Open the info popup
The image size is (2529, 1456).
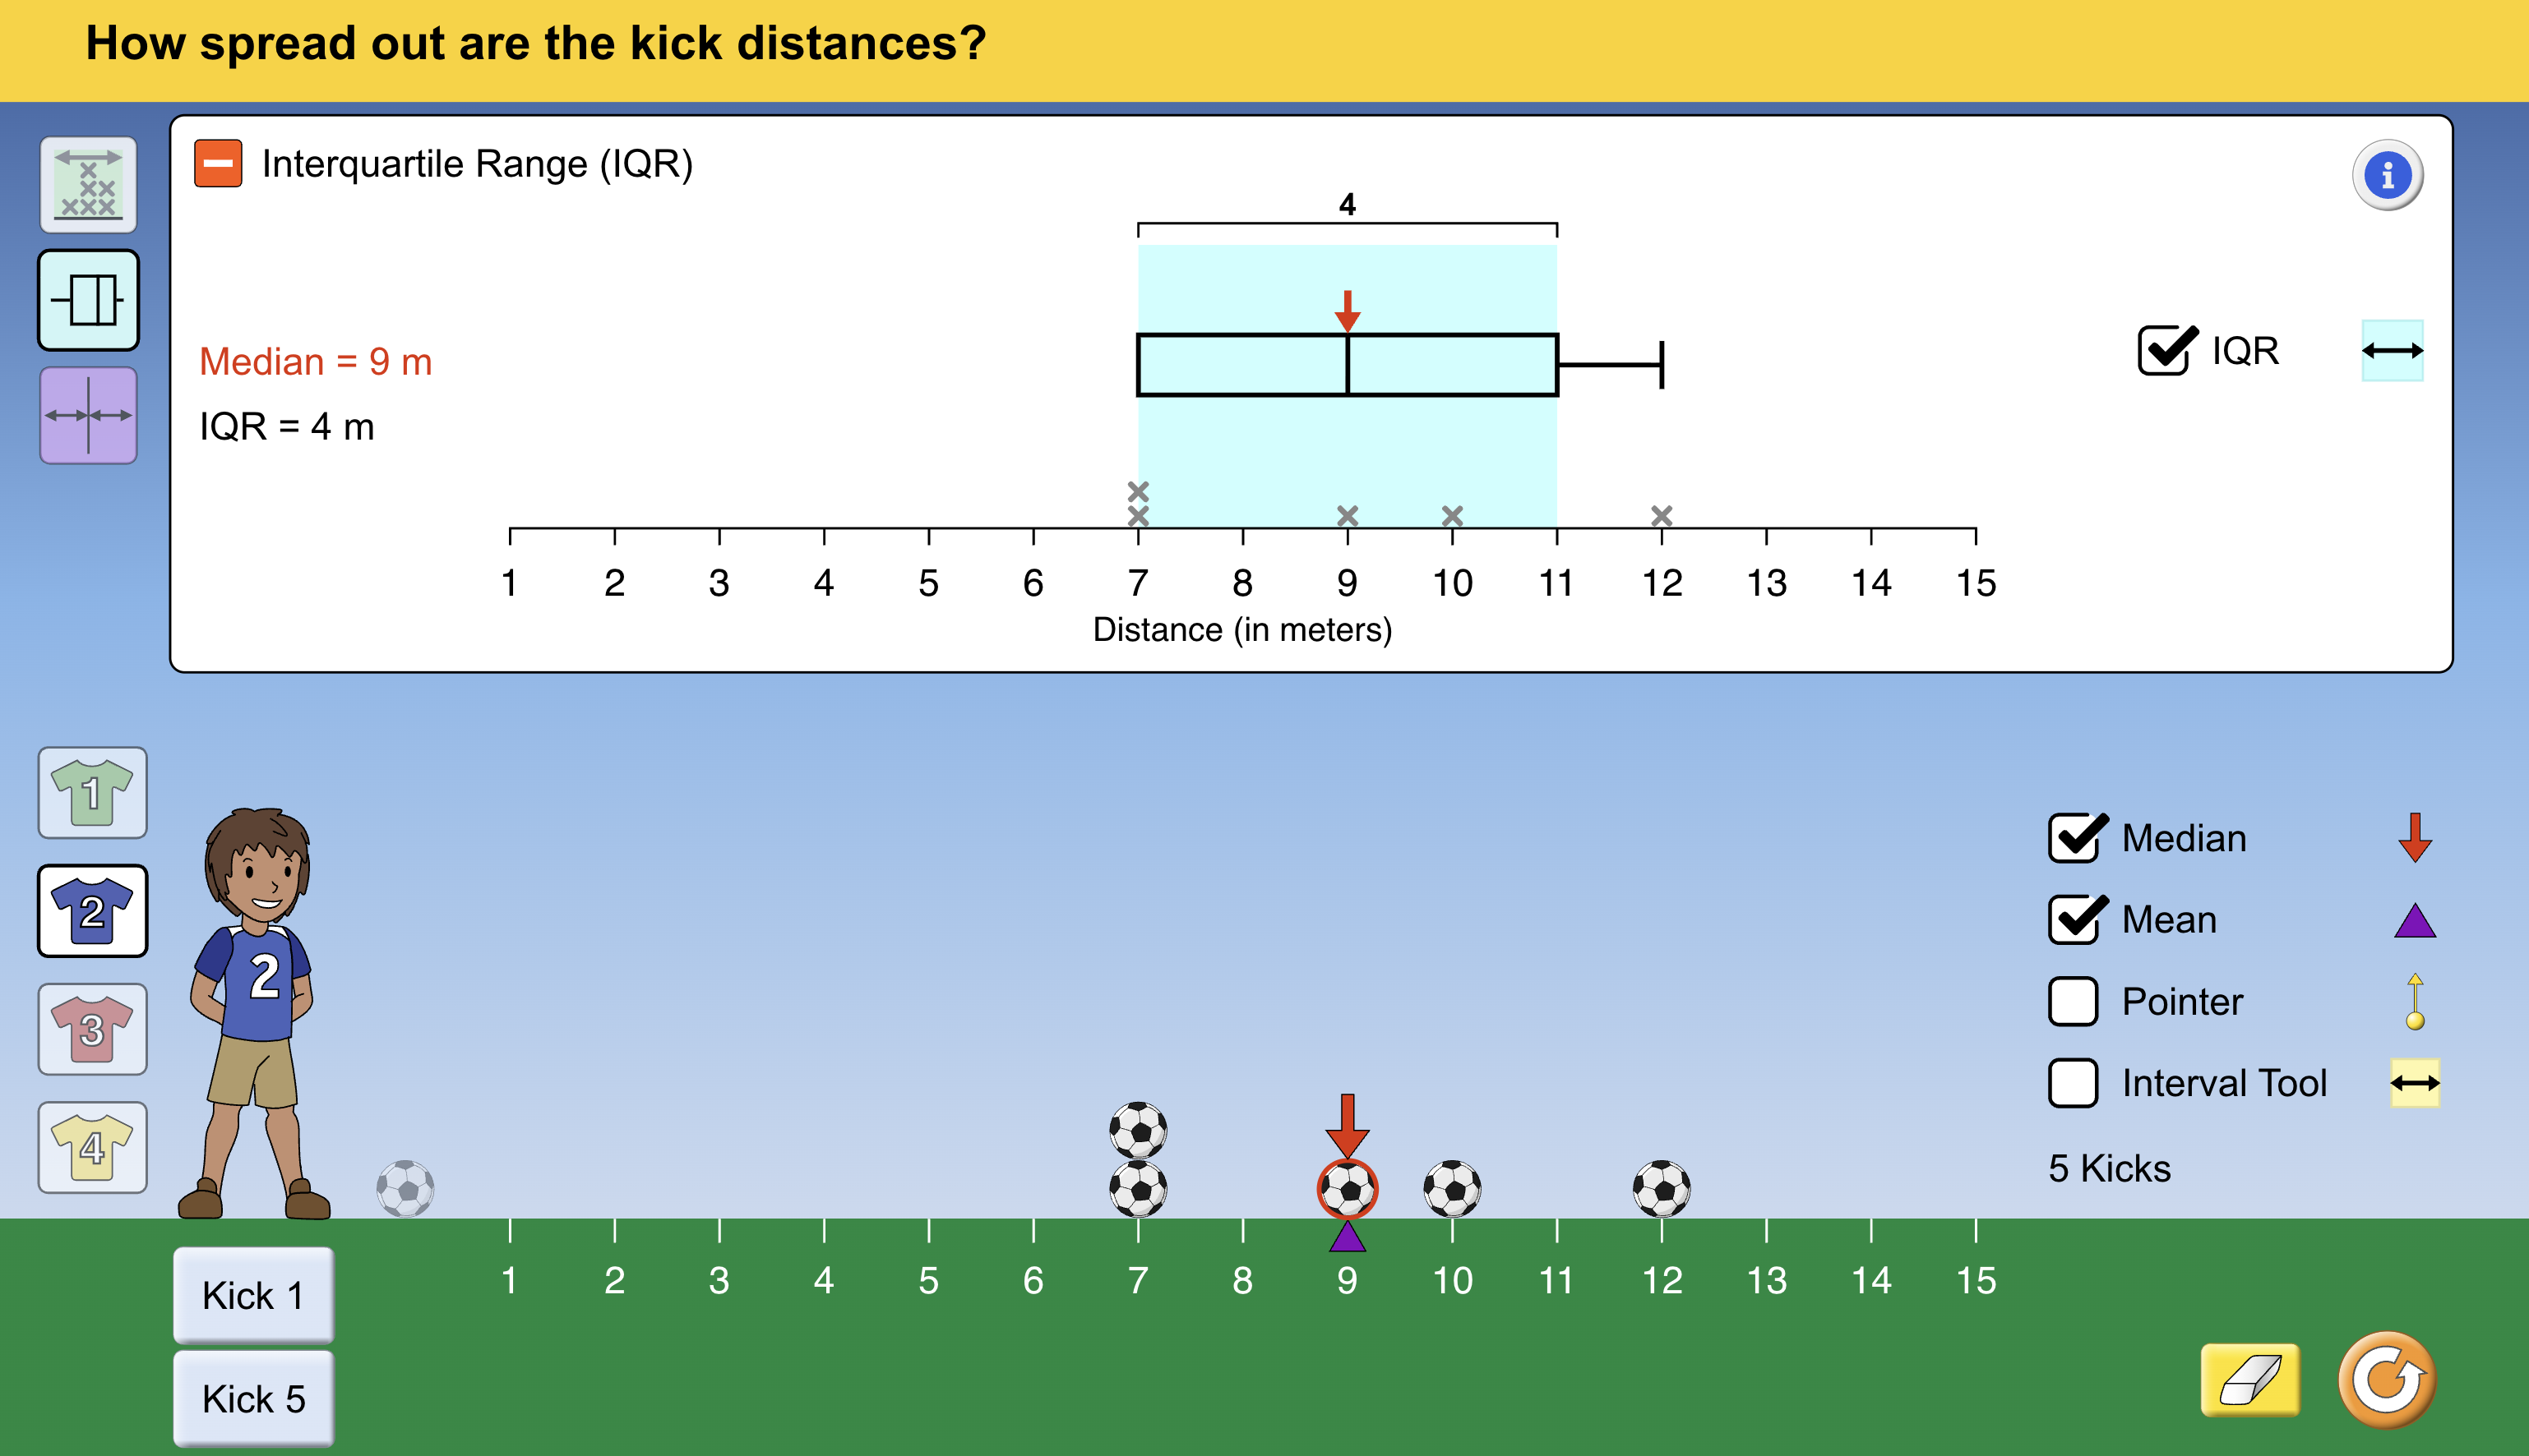coord(2389,174)
